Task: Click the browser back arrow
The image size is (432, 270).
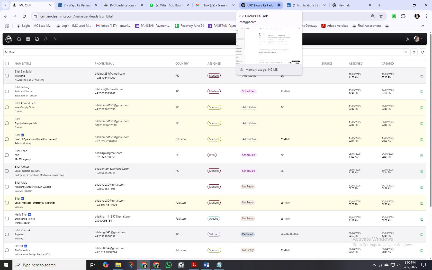Action: click(6, 16)
